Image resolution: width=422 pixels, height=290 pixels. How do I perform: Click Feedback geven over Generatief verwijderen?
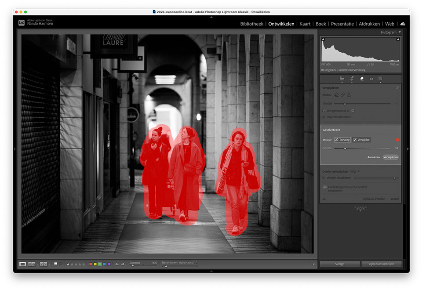[347, 189]
